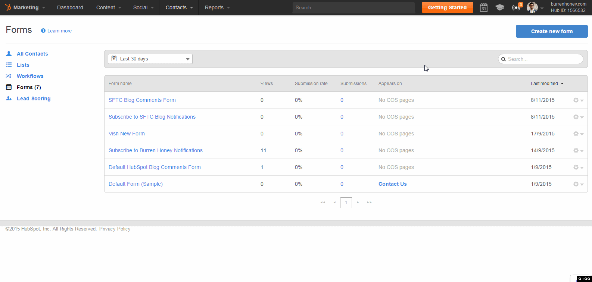Click the Form name column header
This screenshot has width=592, height=282.
[120, 84]
